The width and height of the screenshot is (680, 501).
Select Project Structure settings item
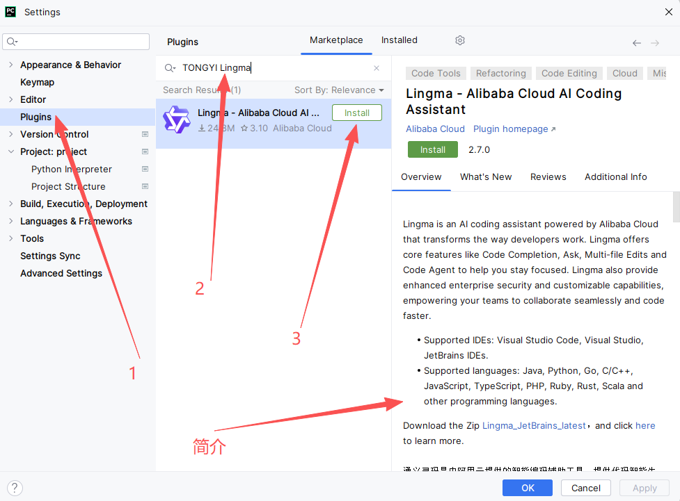click(68, 186)
